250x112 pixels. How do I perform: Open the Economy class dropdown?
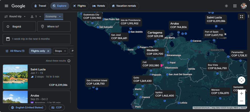click(x=53, y=17)
